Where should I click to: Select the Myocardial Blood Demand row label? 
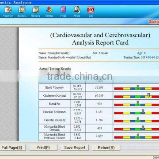pos(54,128)
